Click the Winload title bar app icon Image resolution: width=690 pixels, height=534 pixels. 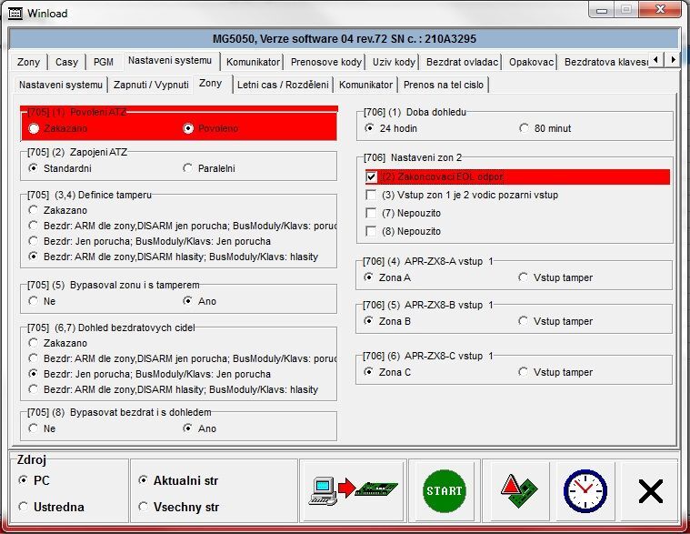point(15,13)
